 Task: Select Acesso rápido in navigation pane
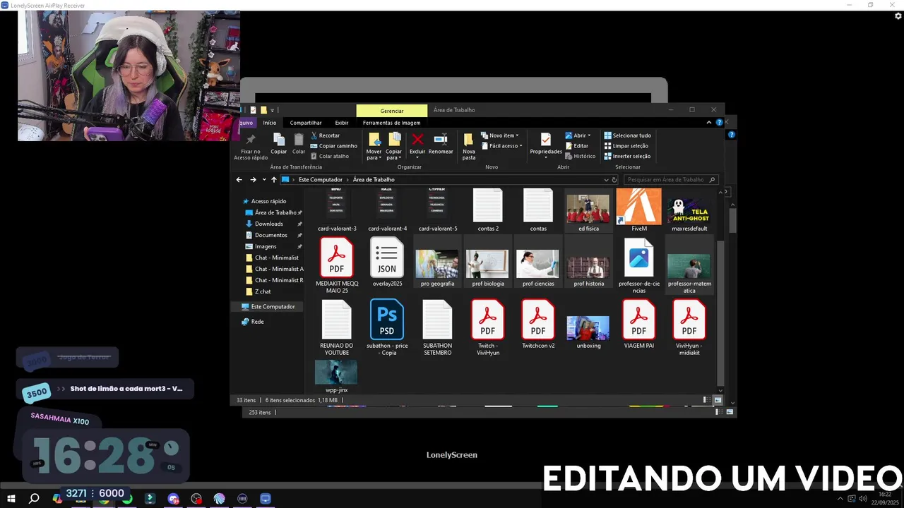pyautogui.click(x=268, y=201)
